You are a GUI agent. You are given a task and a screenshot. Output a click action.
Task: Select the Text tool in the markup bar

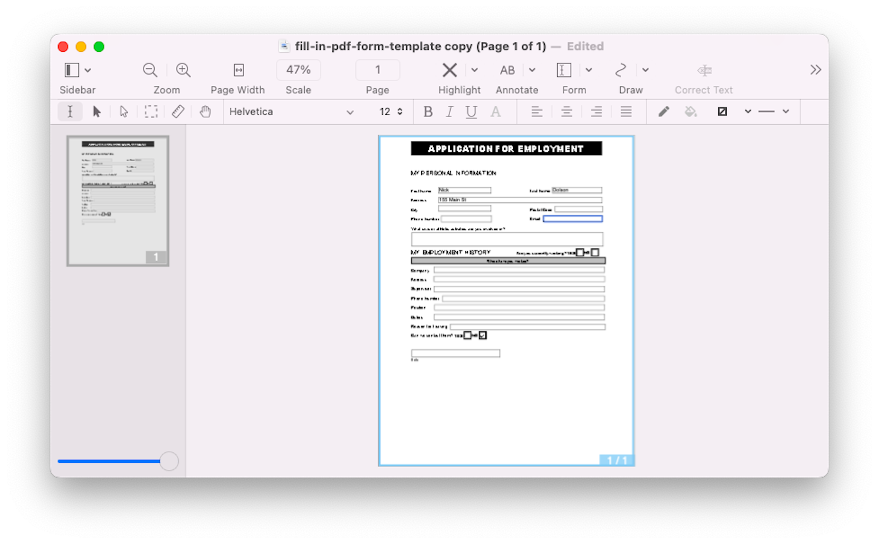(x=70, y=111)
